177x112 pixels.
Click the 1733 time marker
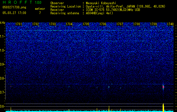pyautogui.click(x=53, y=24)
